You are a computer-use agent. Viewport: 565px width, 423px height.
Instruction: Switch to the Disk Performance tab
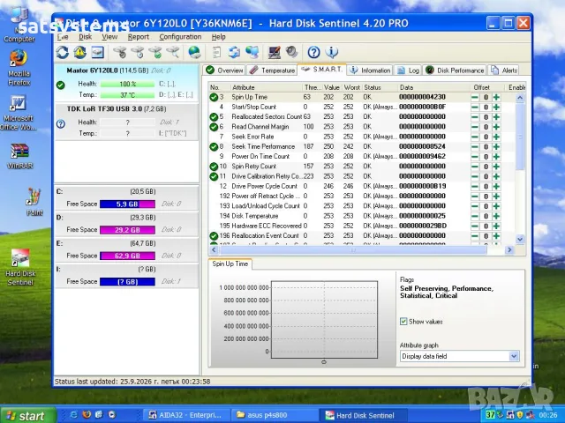point(455,70)
